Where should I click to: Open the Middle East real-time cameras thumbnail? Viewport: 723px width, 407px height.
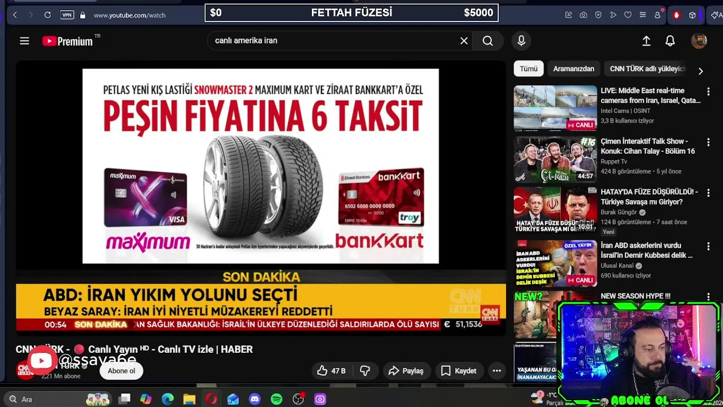(x=555, y=109)
